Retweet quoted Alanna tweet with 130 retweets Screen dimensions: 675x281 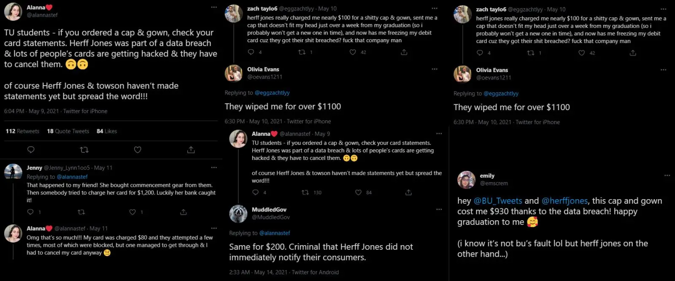[305, 192]
